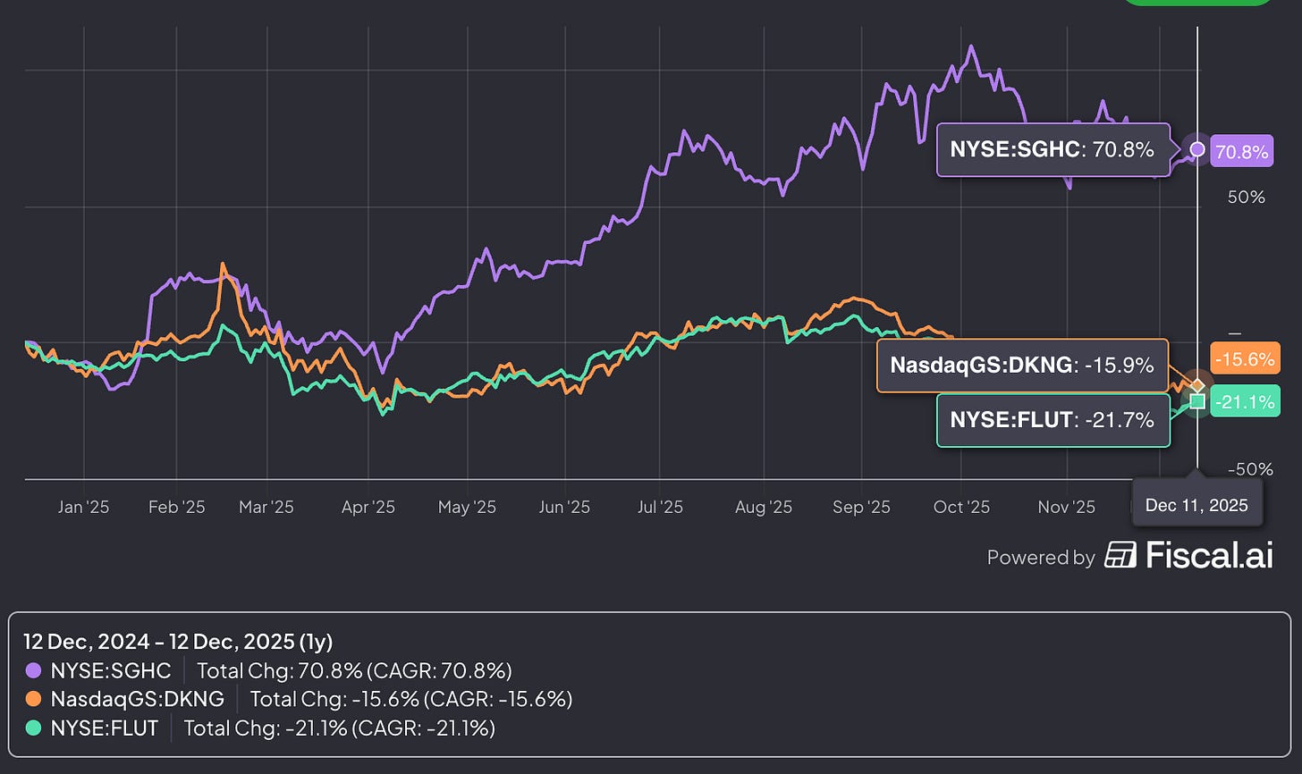Click DKNG Total Chg -15.6% text
This screenshot has width=1302, height=774.
(x=411, y=699)
